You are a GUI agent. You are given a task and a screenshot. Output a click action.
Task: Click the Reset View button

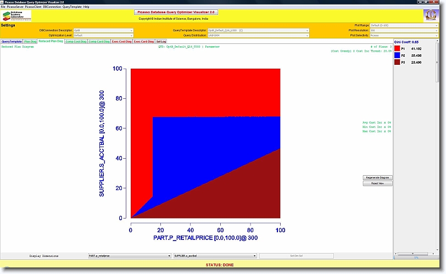point(377,183)
